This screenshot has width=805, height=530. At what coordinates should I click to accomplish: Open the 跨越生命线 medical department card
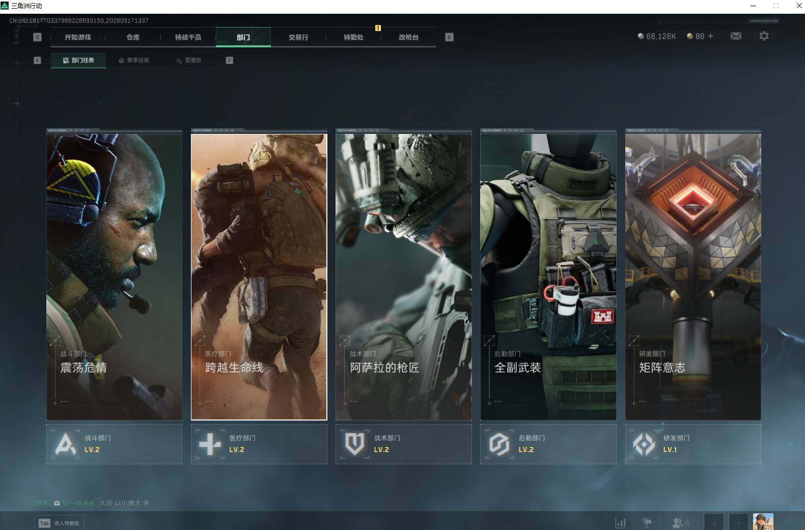(x=259, y=277)
